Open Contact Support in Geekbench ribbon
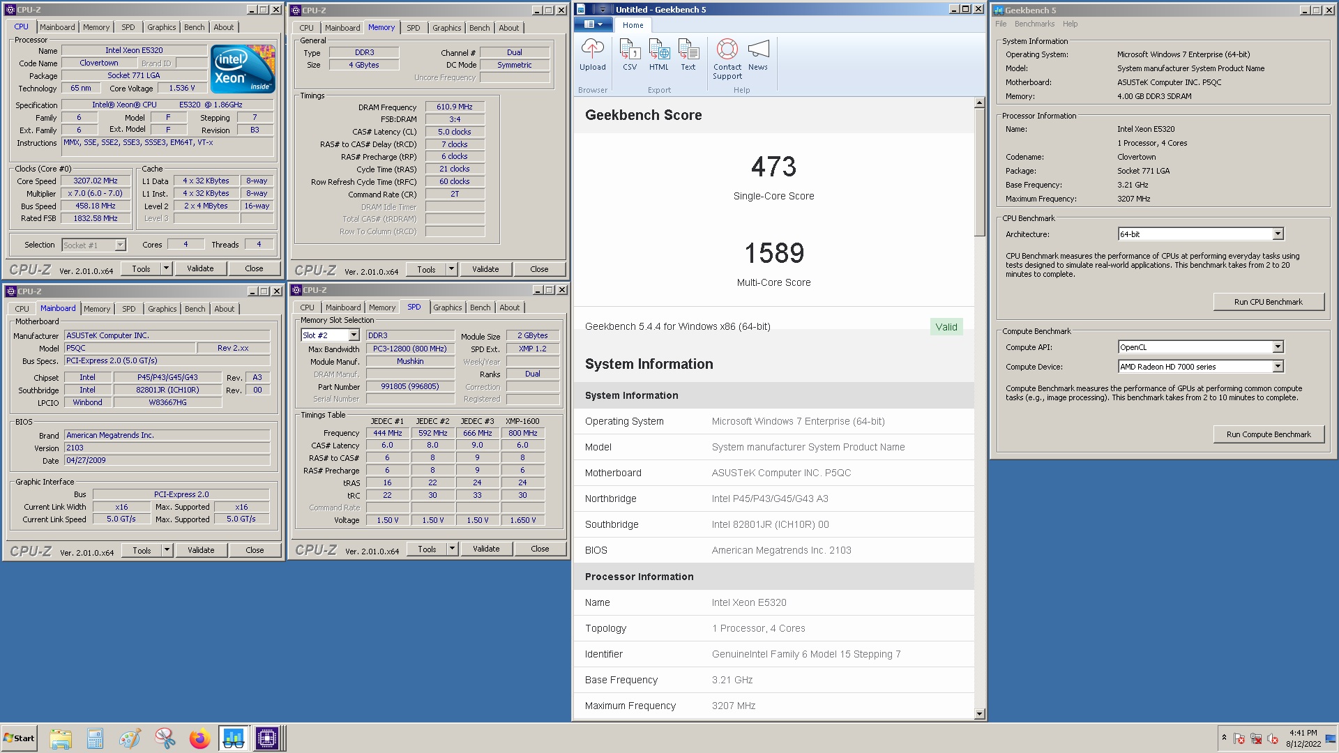The width and height of the screenshot is (1339, 753). tap(727, 59)
